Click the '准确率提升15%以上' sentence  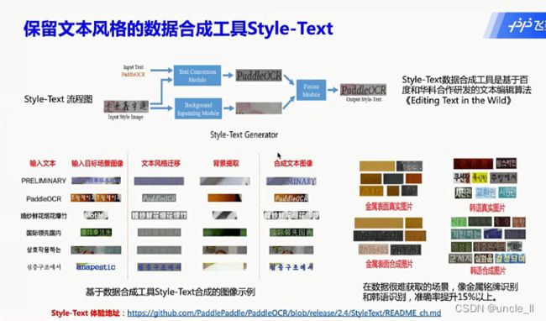click(x=455, y=297)
